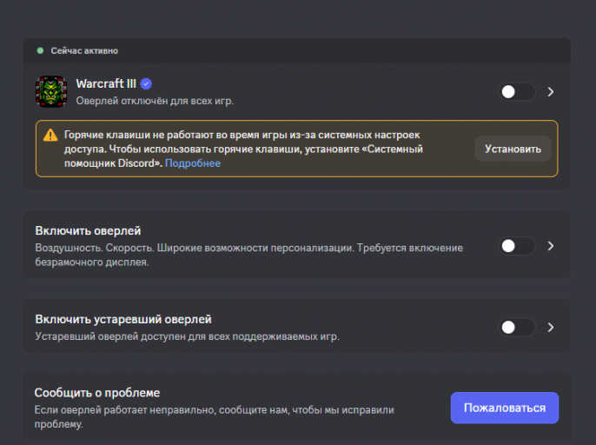Enable the 'Включить оверлей' switch
This screenshot has height=445, width=596.
click(517, 246)
